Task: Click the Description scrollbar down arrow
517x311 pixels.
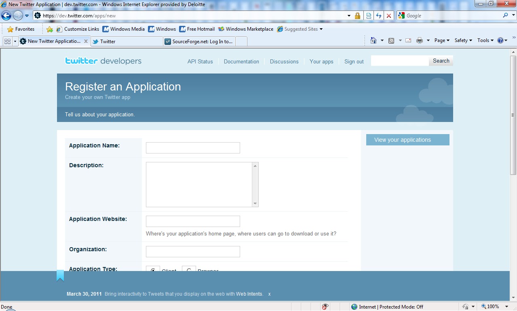Action: (x=255, y=204)
